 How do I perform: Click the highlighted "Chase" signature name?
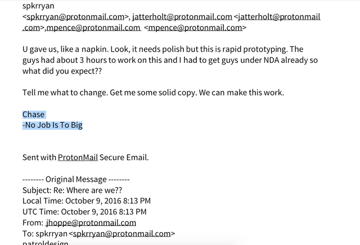click(34, 115)
